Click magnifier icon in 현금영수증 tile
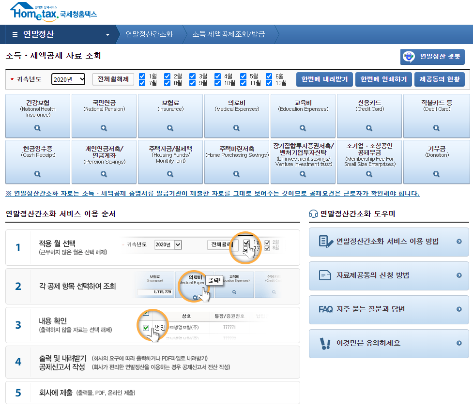This screenshot has width=473, height=410. point(37,174)
